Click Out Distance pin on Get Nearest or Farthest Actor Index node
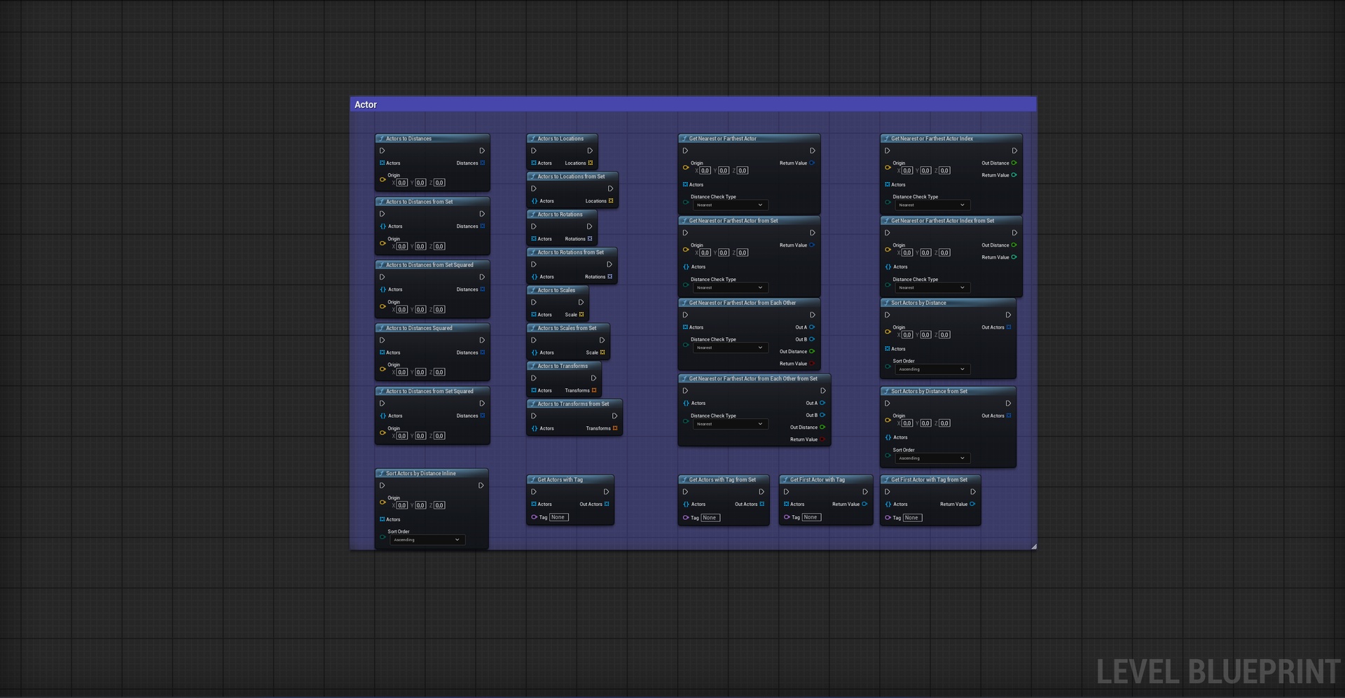1345x698 pixels. click(x=1014, y=163)
